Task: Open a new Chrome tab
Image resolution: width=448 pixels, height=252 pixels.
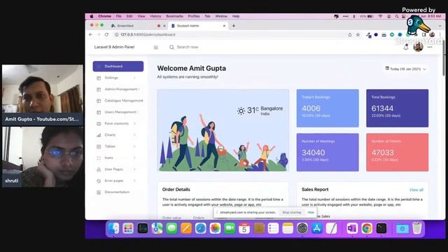Action: (233, 26)
